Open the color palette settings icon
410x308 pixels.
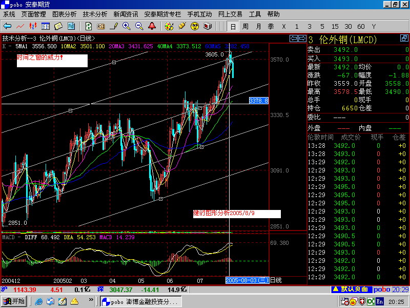pos(169,26)
